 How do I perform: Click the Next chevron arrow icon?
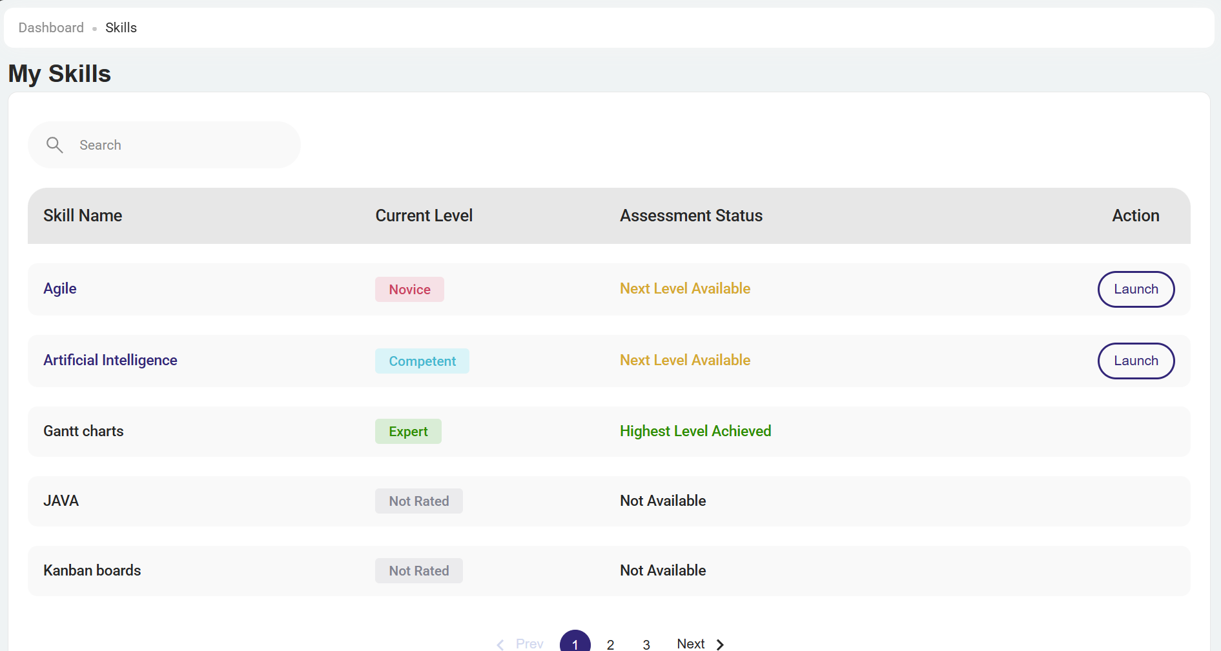tap(721, 644)
